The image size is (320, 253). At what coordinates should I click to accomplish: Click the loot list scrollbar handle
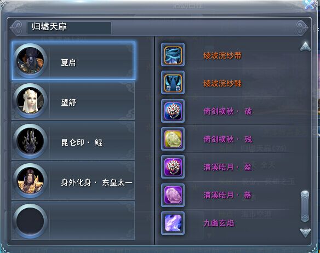point(305,206)
